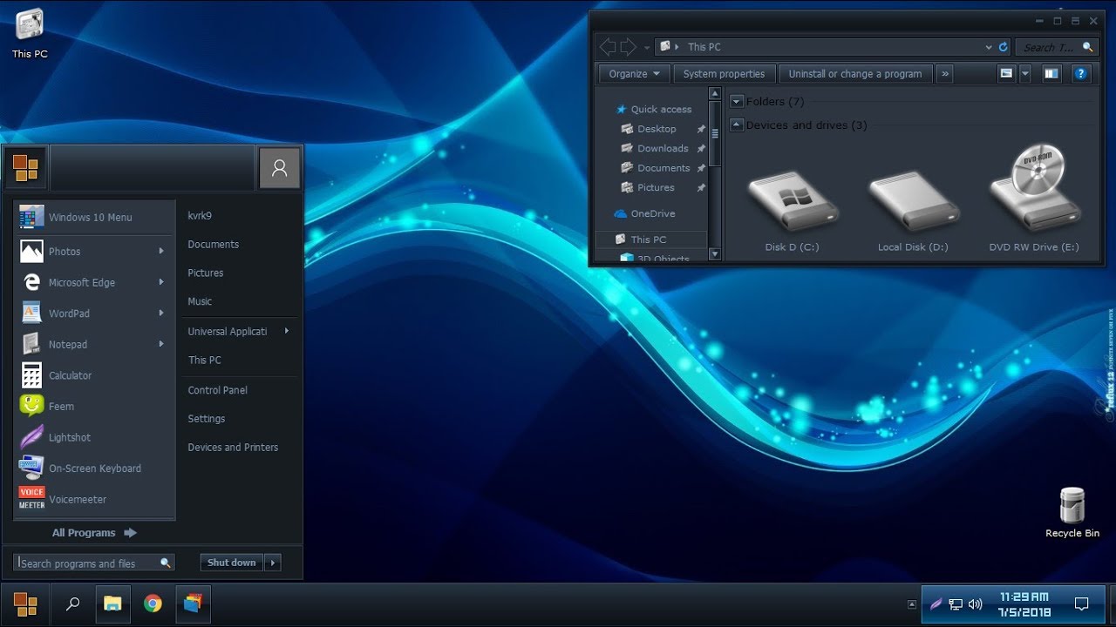The width and height of the screenshot is (1116, 627).
Task: Open recent locations dropdown beside nav arrows
Action: [646, 47]
